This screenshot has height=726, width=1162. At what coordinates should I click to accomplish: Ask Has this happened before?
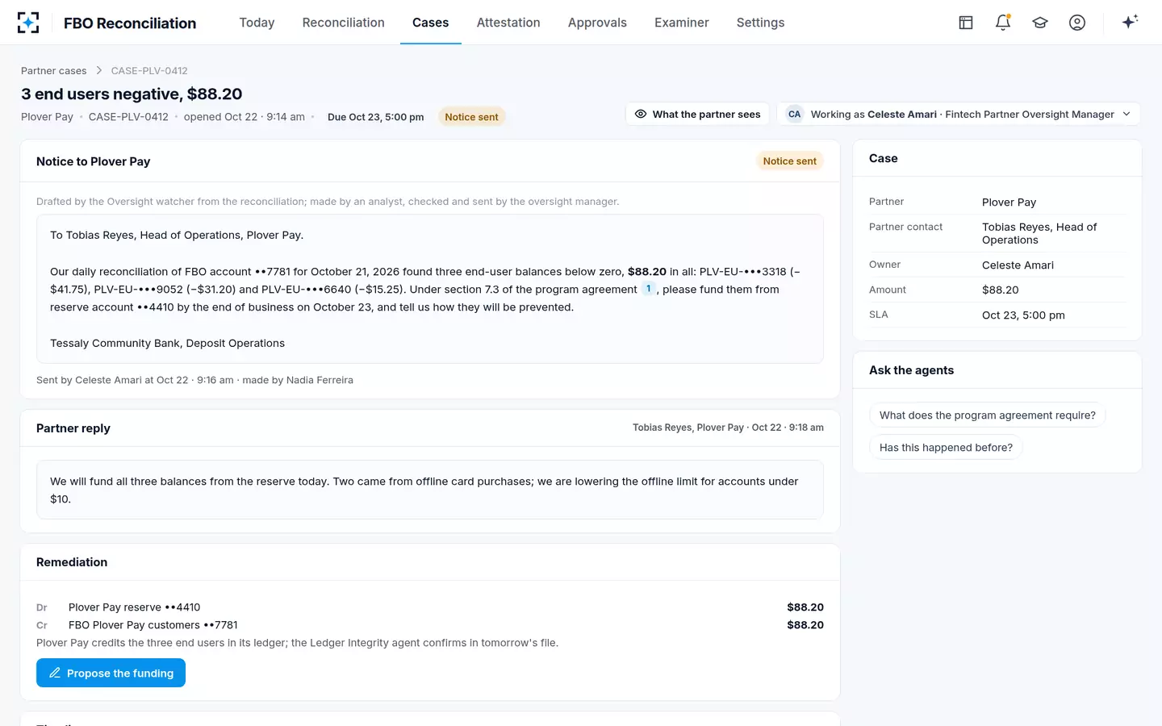tap(946, 447)
